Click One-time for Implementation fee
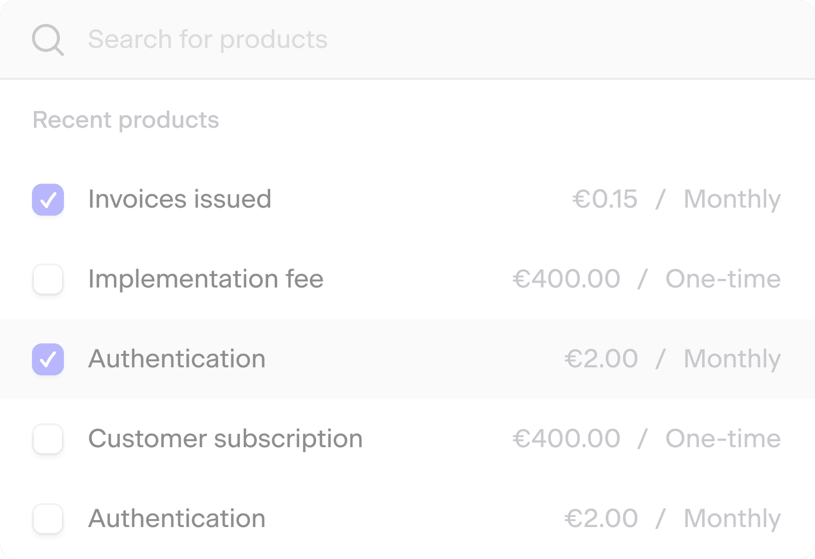This screenshot has width=815, height=559. pos(723,279)
